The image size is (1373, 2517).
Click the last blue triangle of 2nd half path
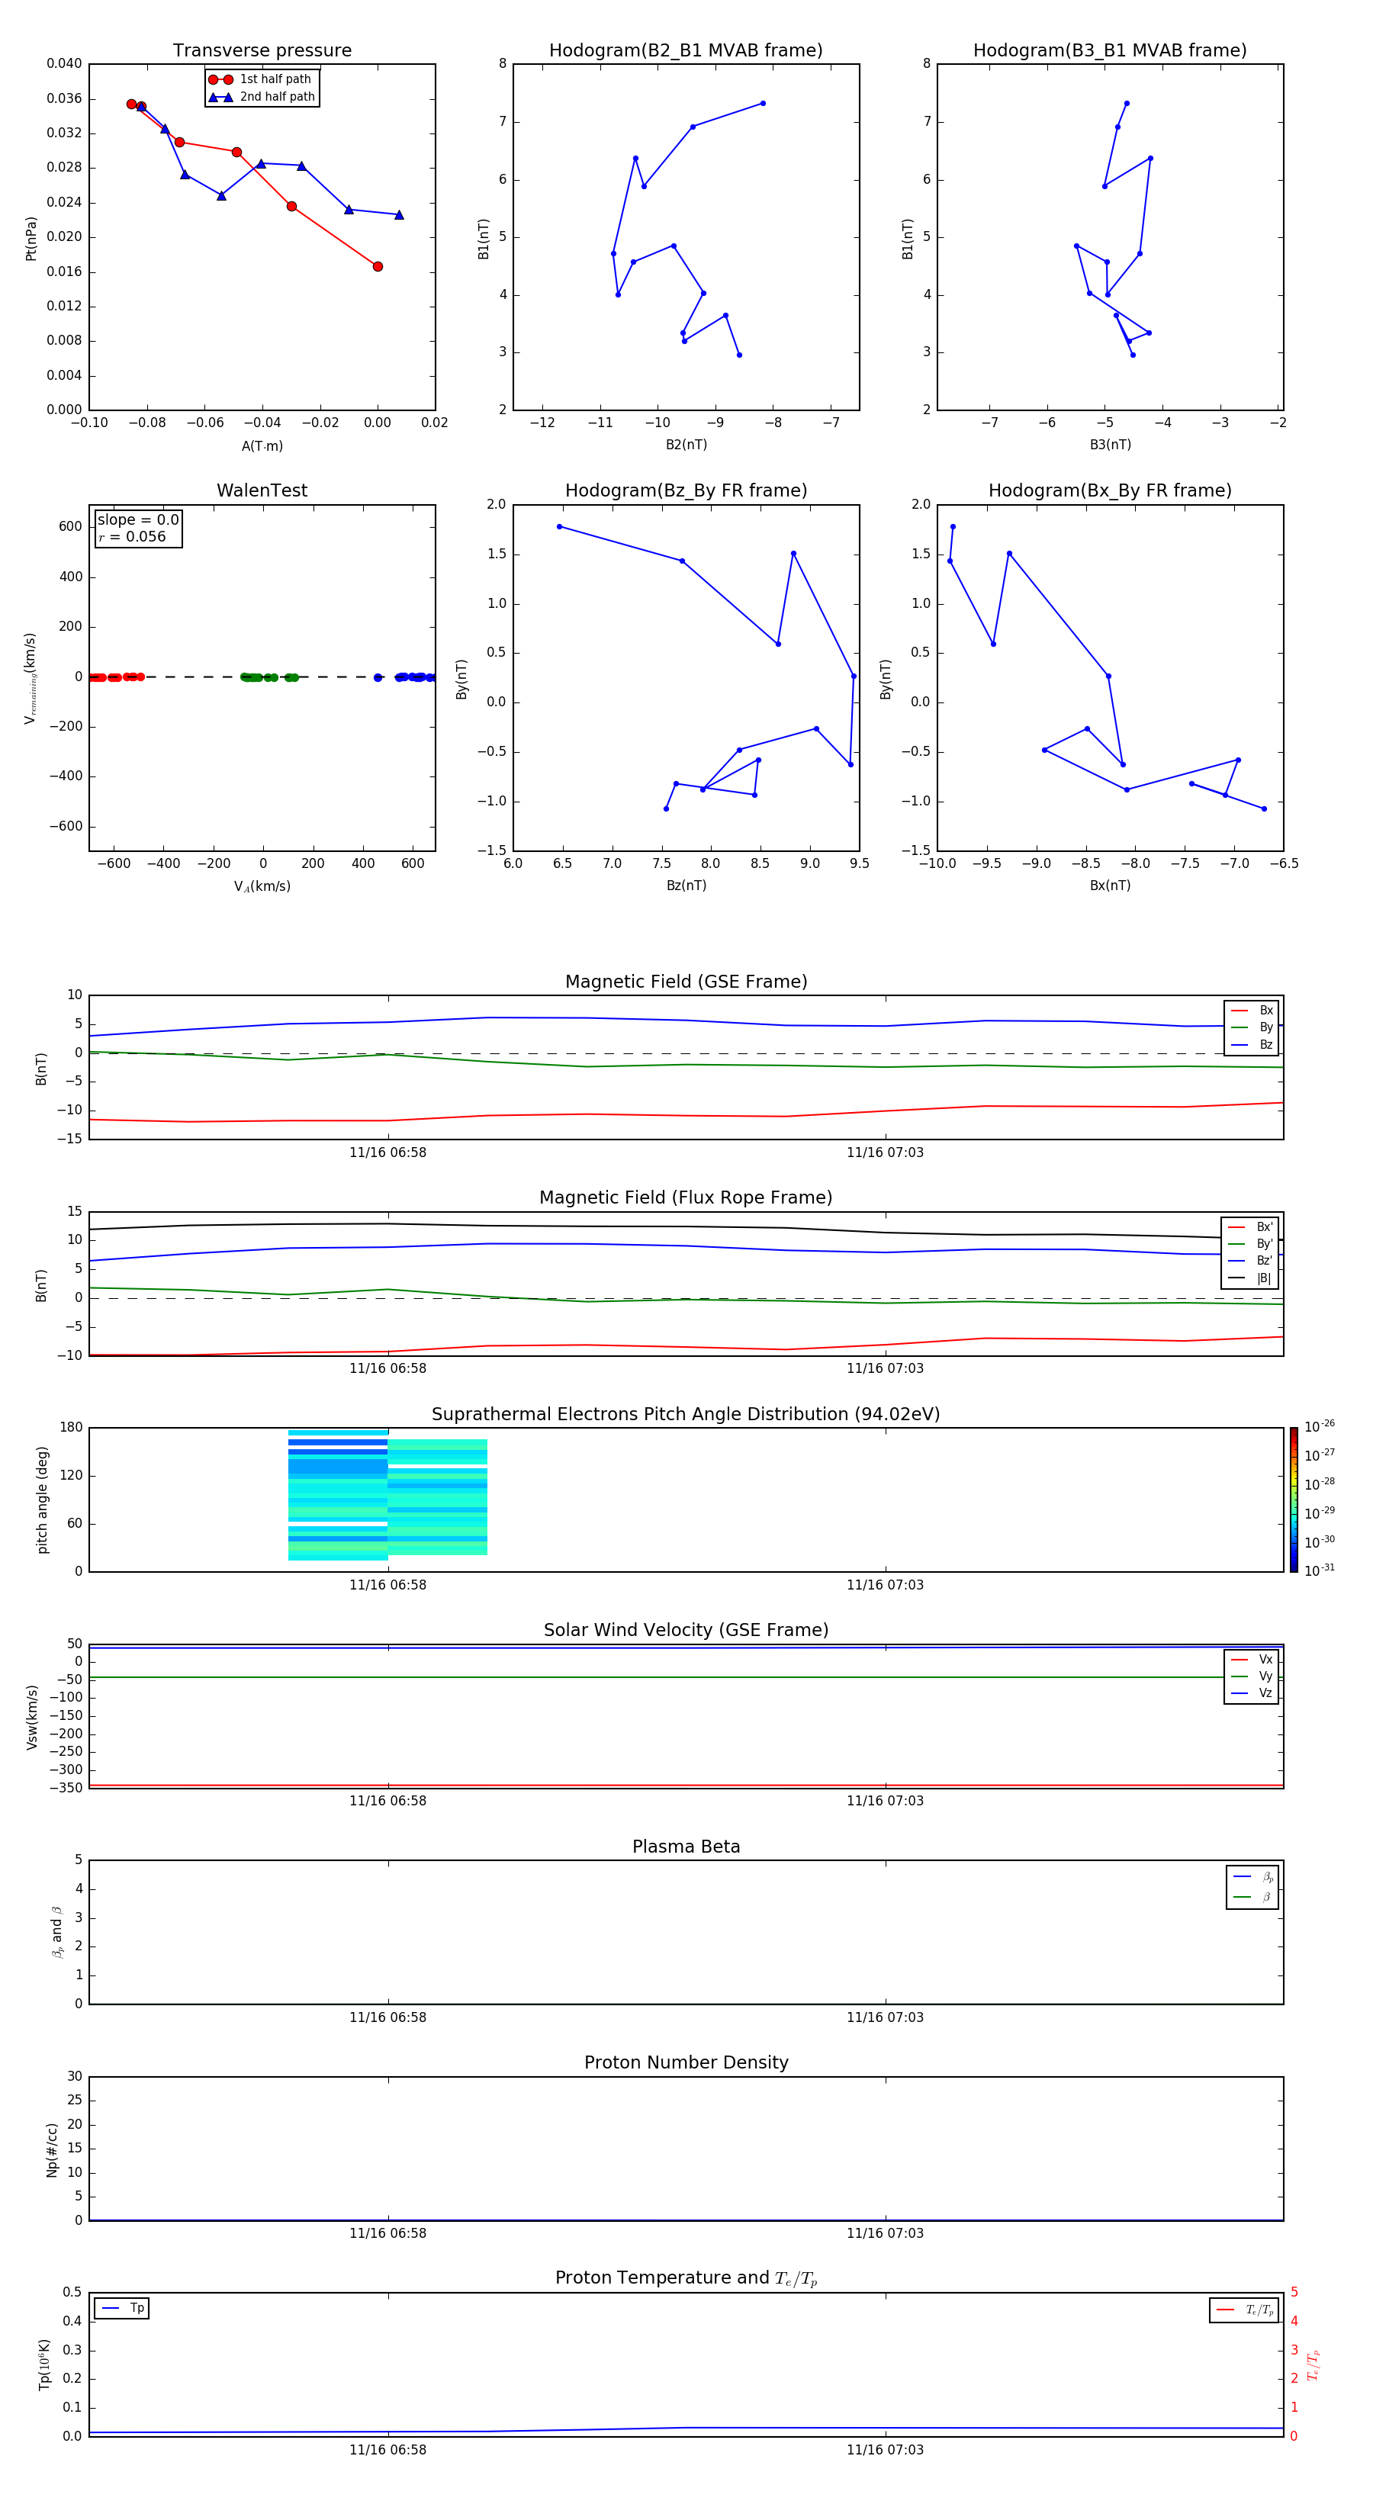(x=399, y=215)
